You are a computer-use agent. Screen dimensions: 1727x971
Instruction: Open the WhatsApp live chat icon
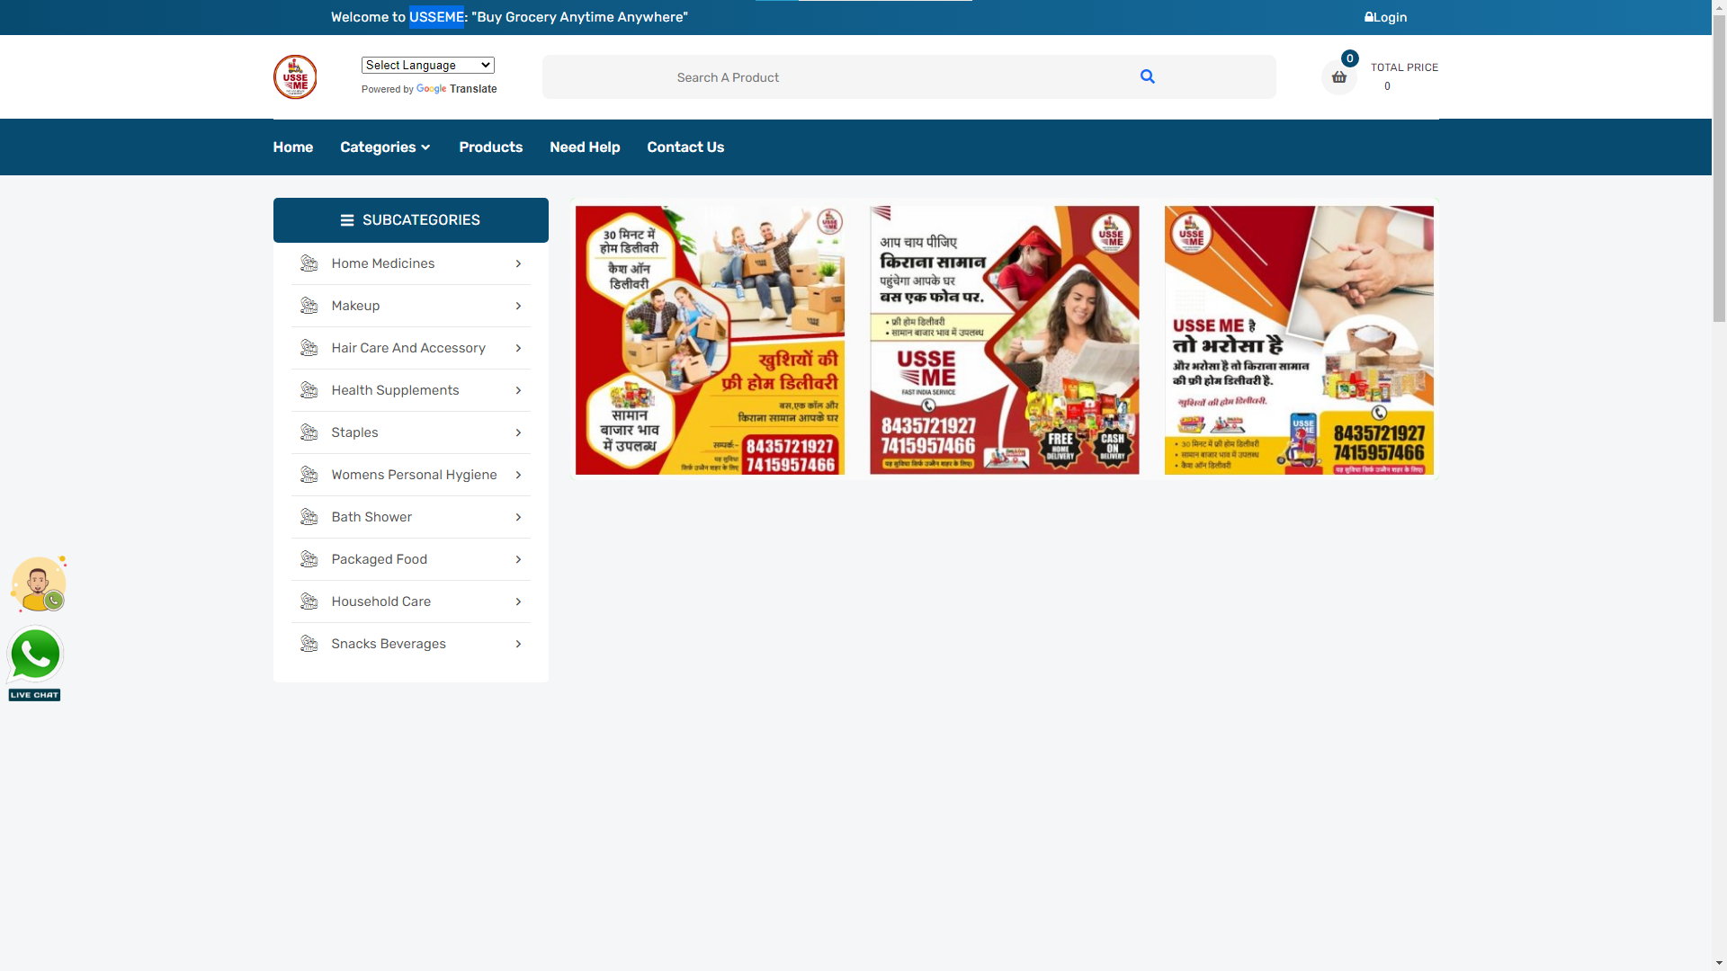point(34,664)
